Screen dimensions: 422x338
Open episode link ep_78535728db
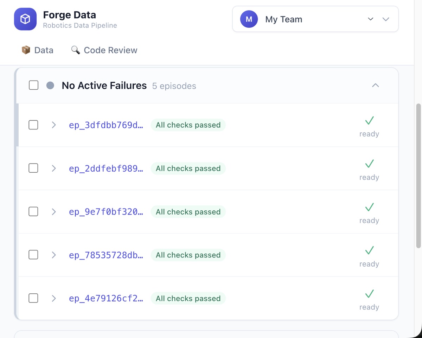pos(106,255)
